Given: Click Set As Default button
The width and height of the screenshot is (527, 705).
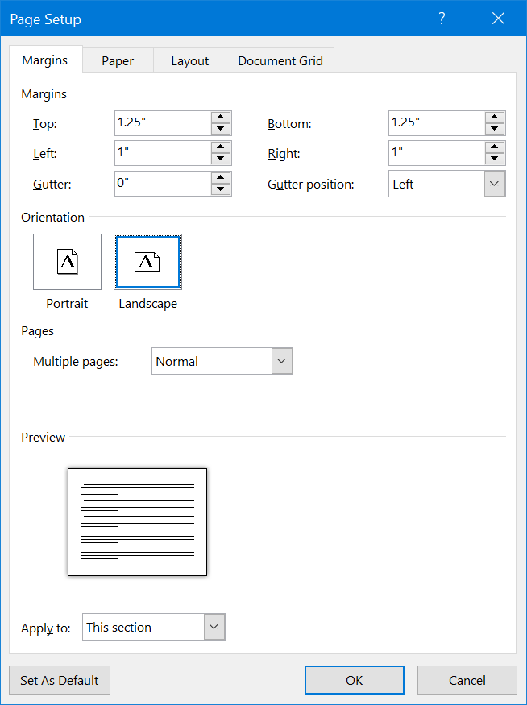Looking at the screenshot, I should click(x=60, y=680).
